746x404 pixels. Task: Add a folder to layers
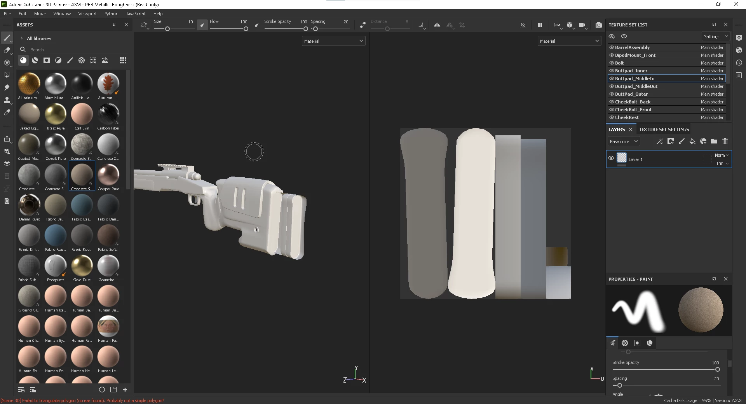714,141
